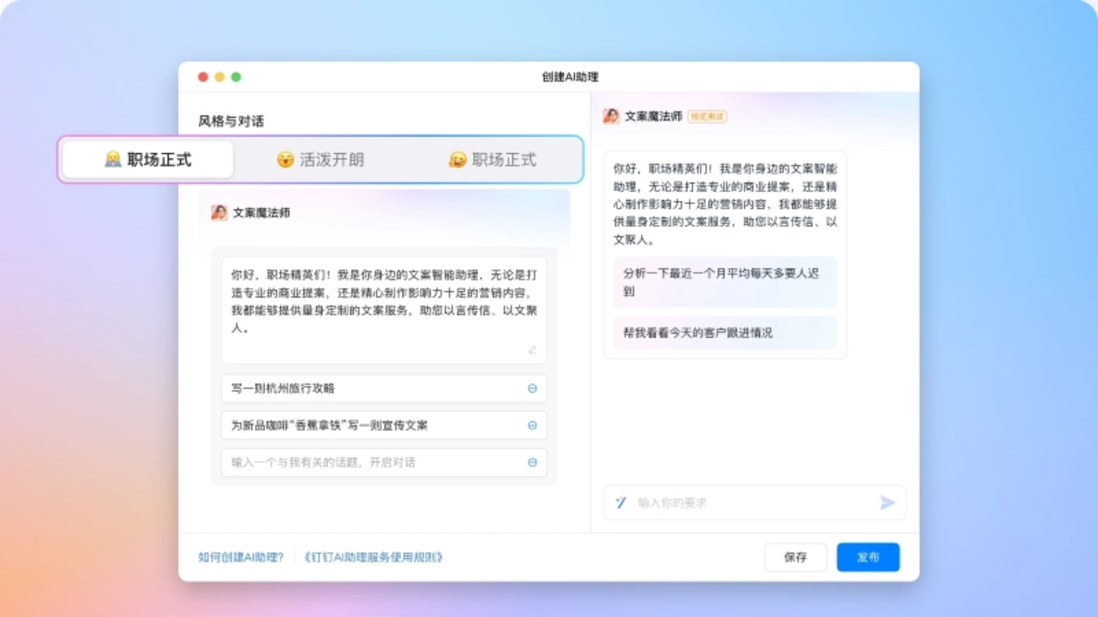The height and width of the screenshot is (617, 1098).
Task: Click the 预览测试 badge beside 文案魔法师
Action: (707, 117)
